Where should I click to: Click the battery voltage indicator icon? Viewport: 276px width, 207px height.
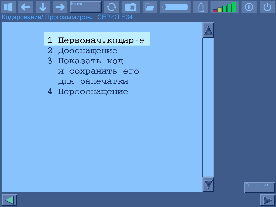pyautogui.click(x=175, y=7)
